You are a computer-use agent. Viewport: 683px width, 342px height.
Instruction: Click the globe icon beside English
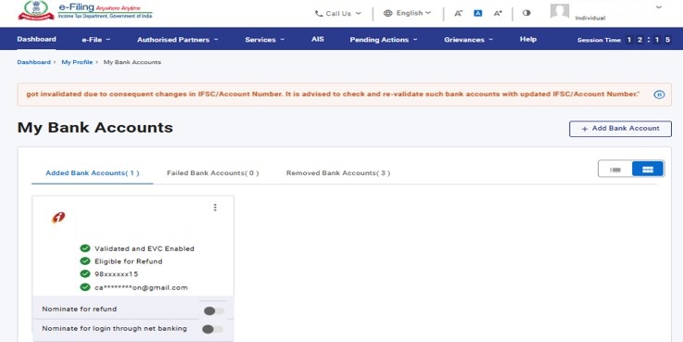pos(387,13)
